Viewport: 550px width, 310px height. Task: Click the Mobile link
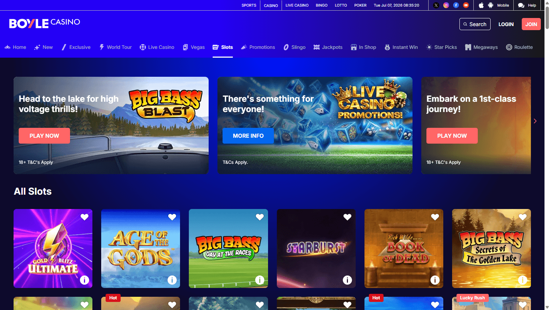tap(503, 5)
